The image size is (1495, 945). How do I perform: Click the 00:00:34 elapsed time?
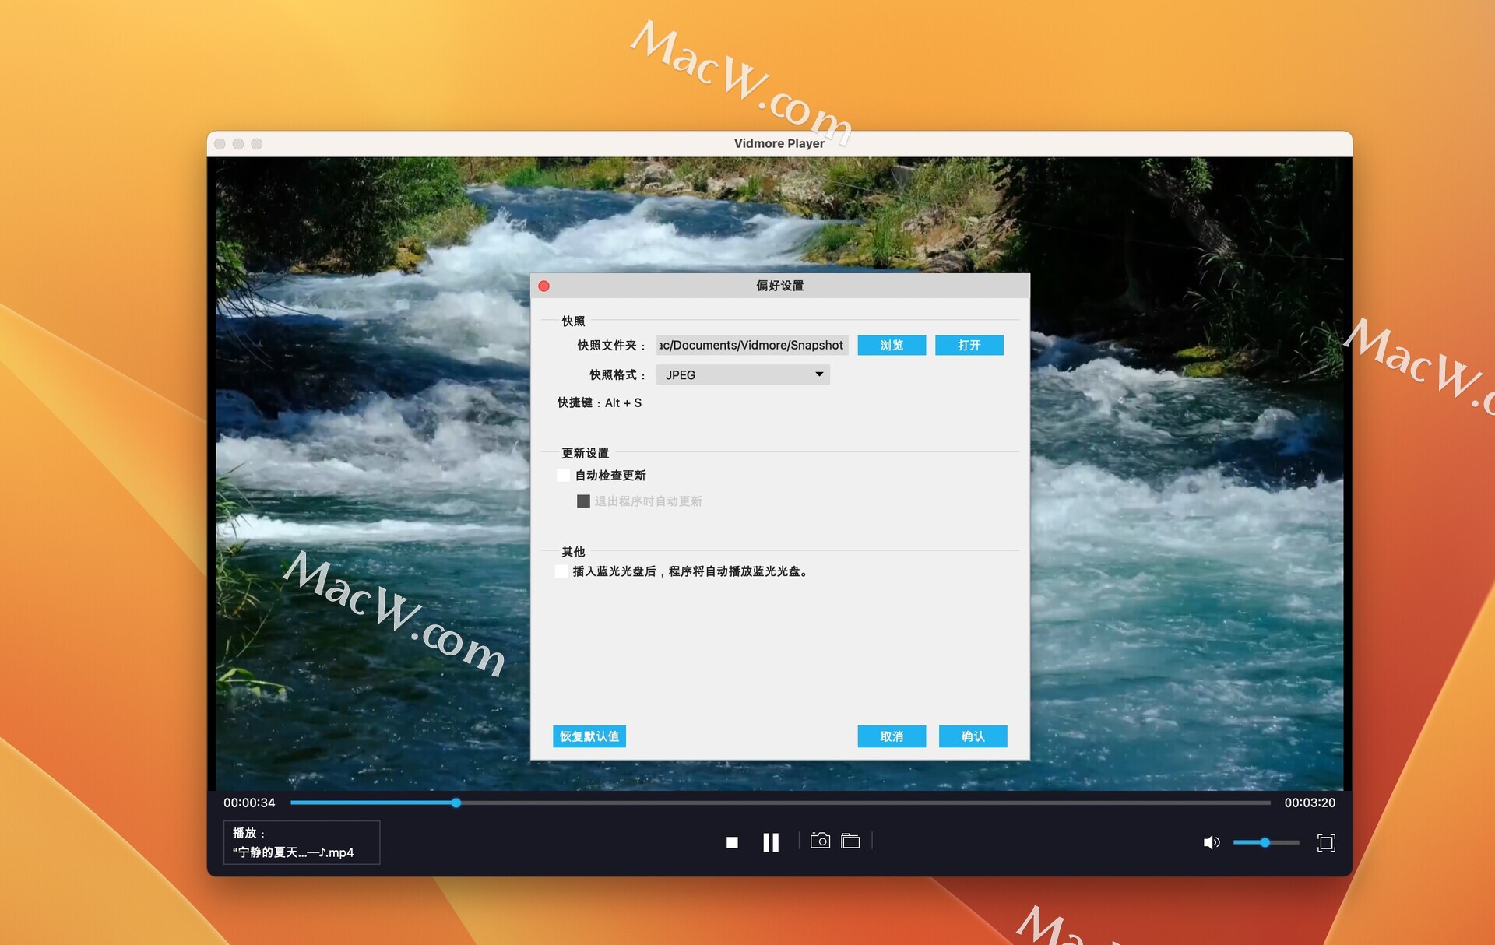(x=249, y=803)
